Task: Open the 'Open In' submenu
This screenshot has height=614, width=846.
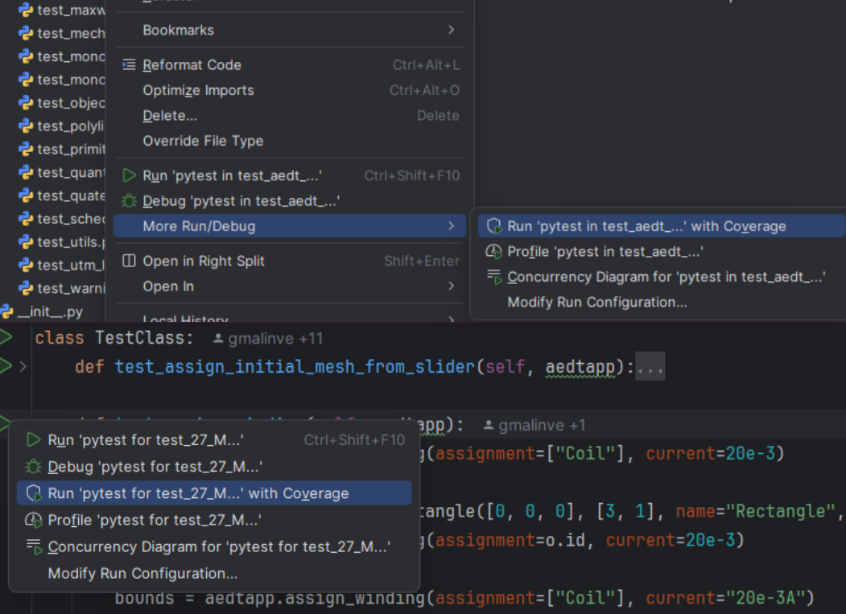Action: click(x=168, y=286)
